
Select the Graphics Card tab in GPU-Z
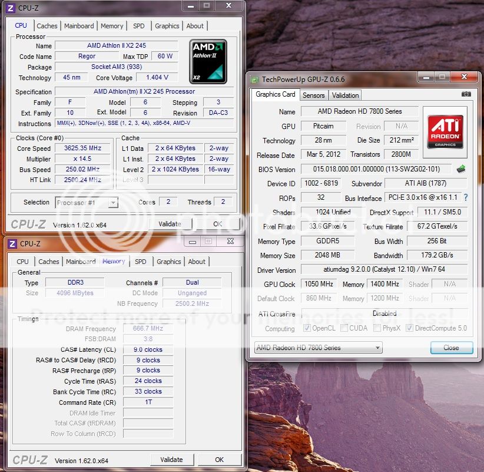pyautogui.click(x=276, y=94)
